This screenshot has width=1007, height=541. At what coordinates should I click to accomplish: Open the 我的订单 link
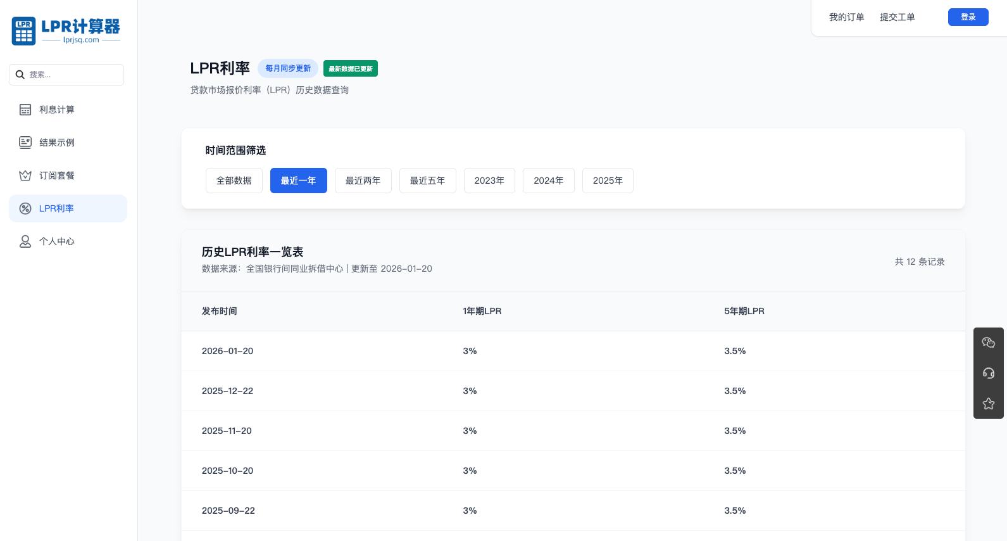click(x=846, y=17)
